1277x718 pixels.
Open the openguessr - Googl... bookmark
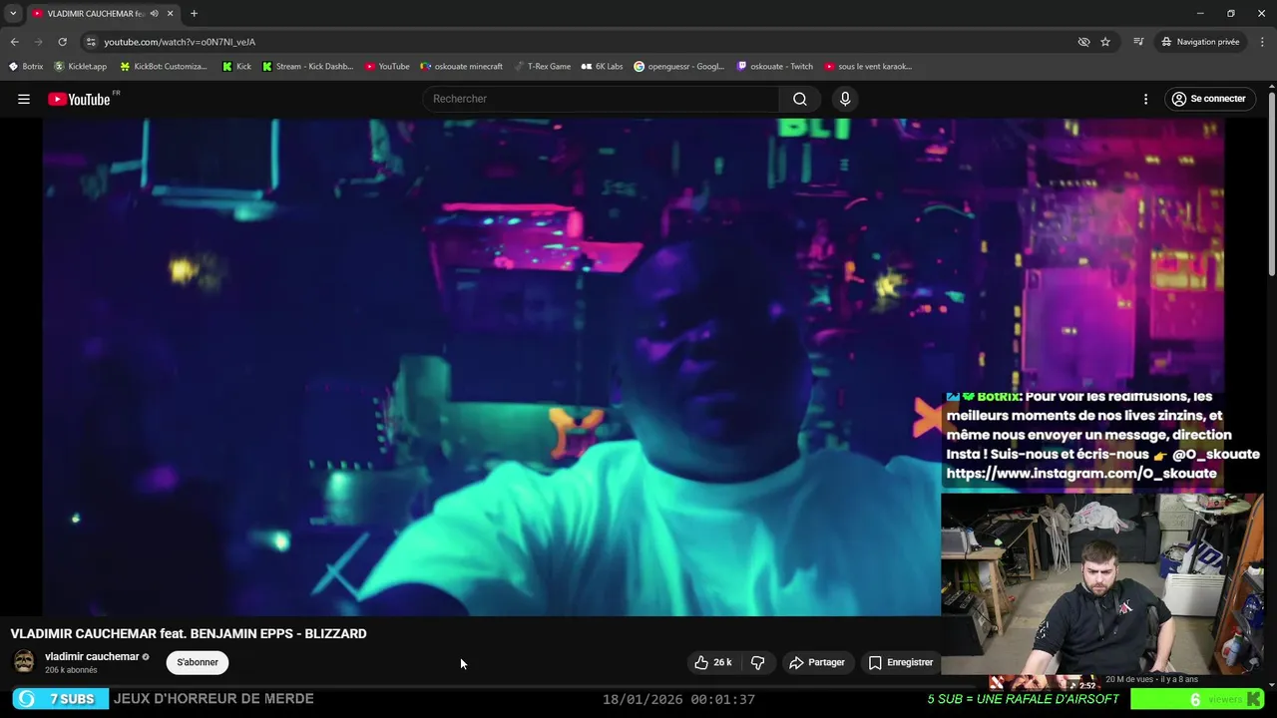pos(679,67)
